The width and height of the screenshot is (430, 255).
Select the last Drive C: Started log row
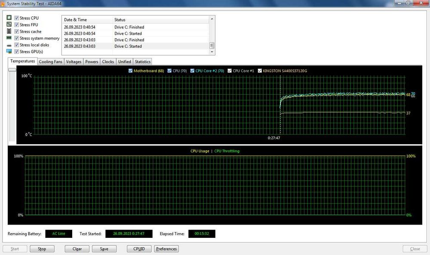[135, 46]
